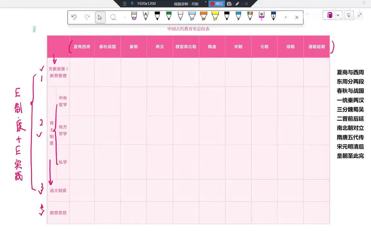The width and height of the screenshot is (371, 231).
Task: Click the line 春秋与战国
Action: click(x=350, y=91)
